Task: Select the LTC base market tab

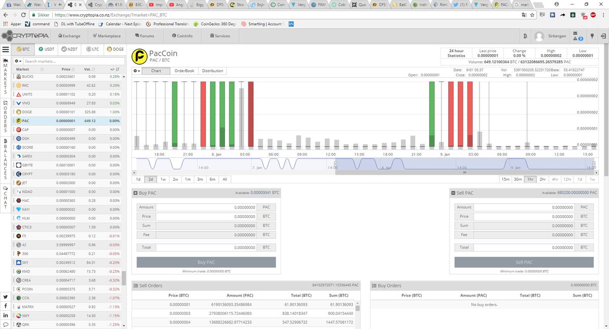Action: coord(93,49)
